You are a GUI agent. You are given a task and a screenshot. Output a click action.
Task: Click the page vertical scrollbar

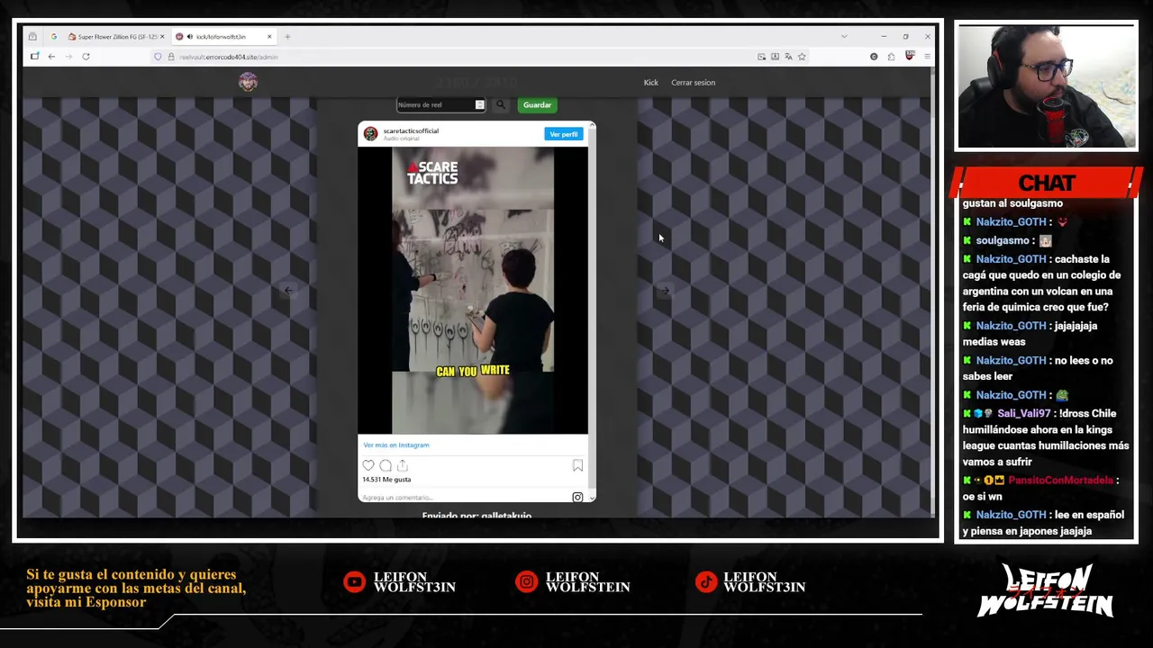pos(933,292)
